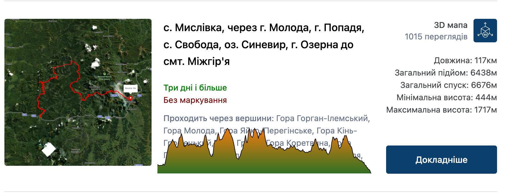Click the Mizhhirja town label on map
This screenshot has width=515, height=194.
coord(131,102)
